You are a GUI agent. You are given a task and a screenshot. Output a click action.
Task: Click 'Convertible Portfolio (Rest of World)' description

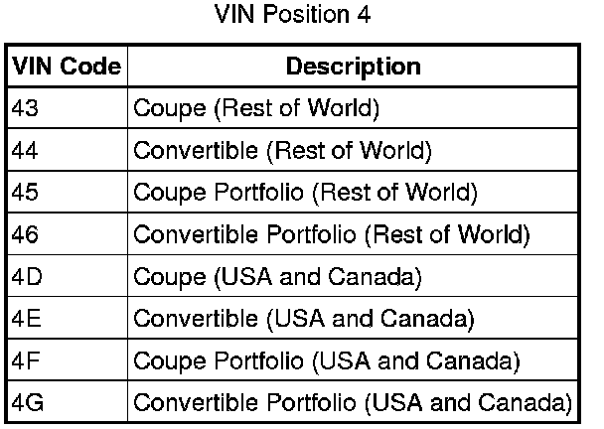click(x=331, y=235)
